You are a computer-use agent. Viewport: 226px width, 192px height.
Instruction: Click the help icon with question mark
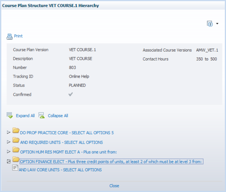pos(210,24)
